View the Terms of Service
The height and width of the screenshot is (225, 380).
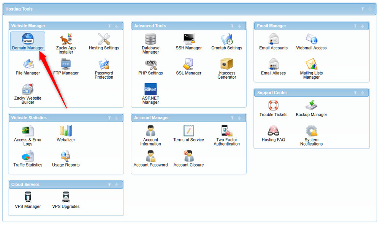188,132
